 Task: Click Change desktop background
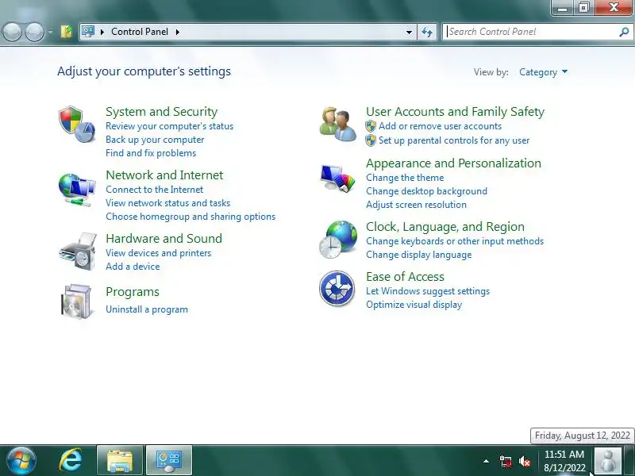426,191
